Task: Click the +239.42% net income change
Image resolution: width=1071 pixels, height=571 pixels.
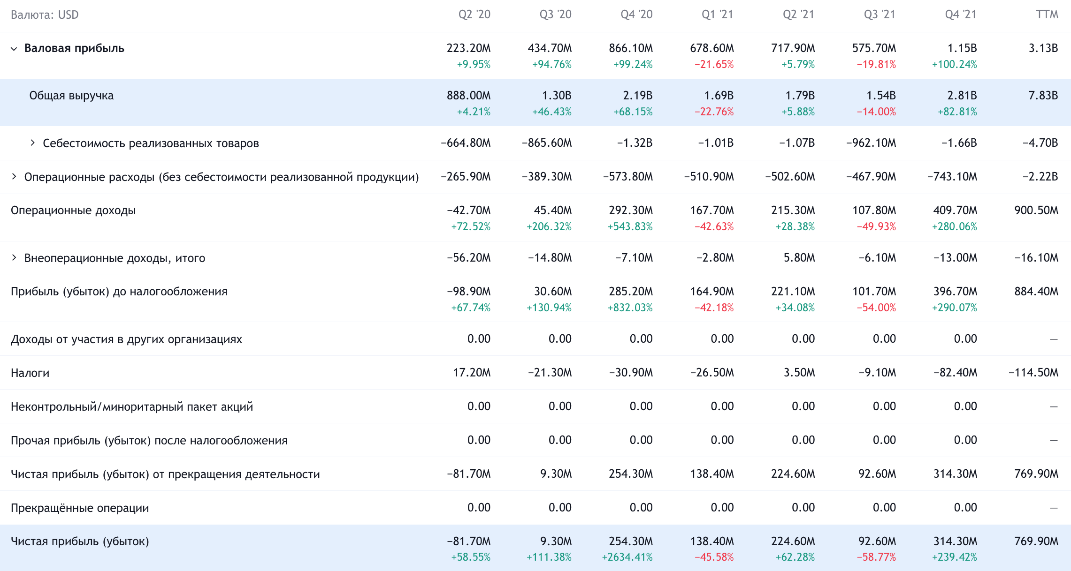Action: pos(955,557)
